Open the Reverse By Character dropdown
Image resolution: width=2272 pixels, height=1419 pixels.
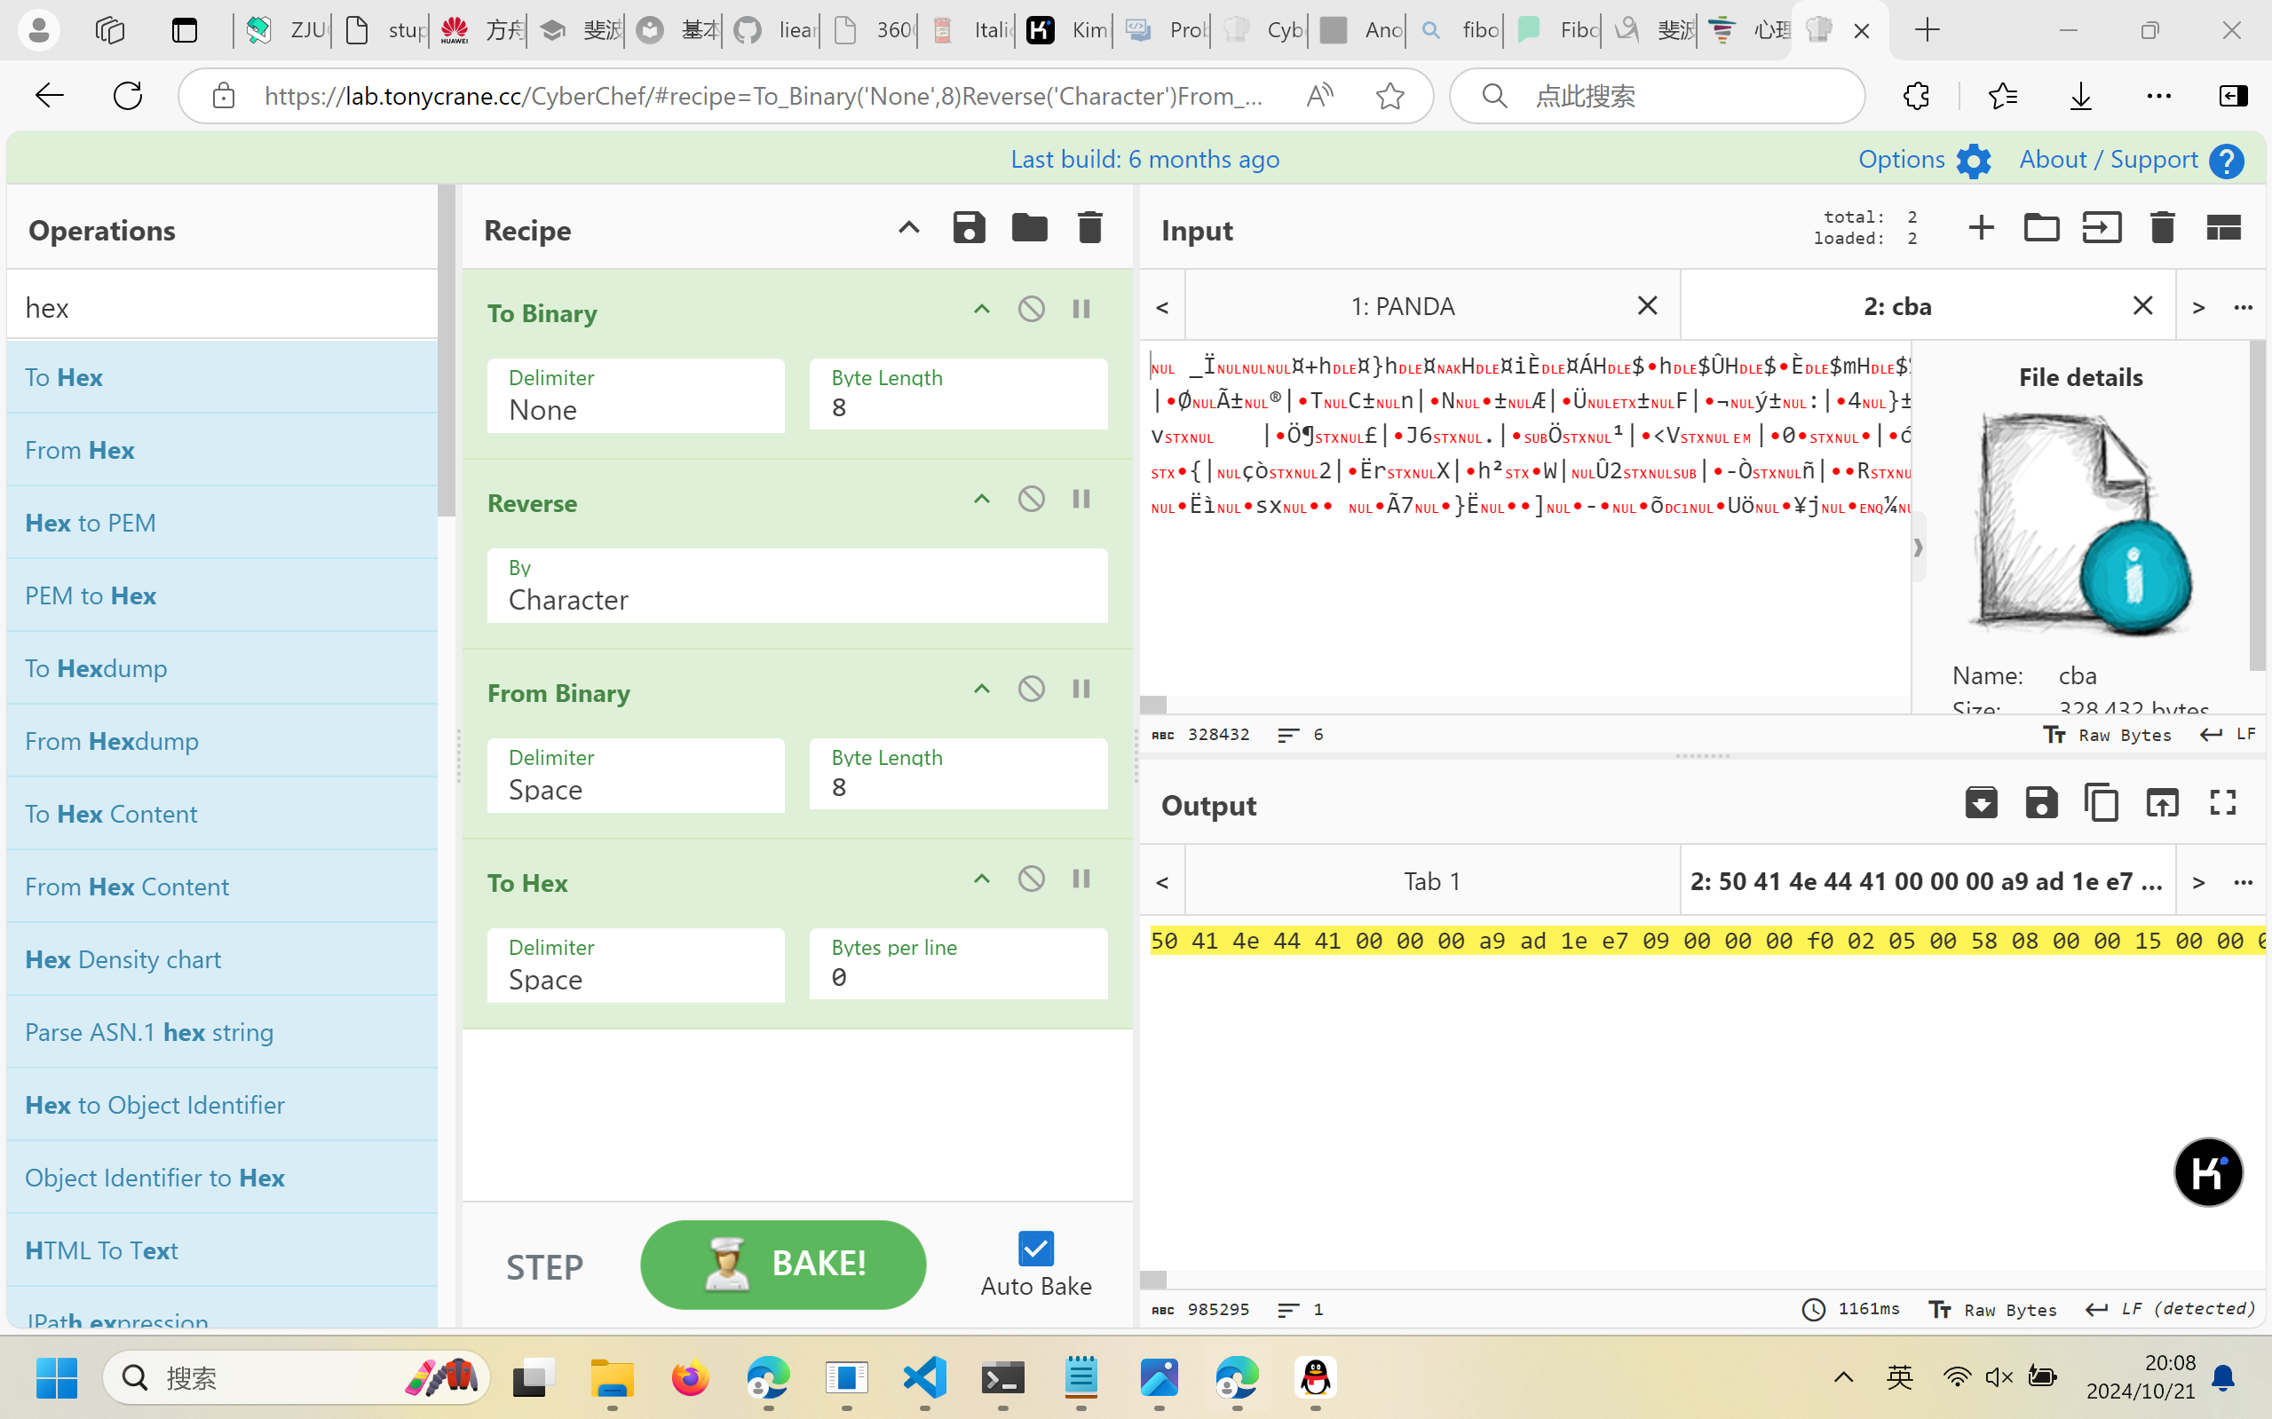796,587
